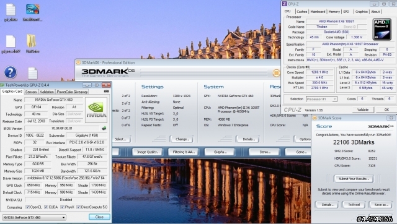The height and width of the screenshot is (224, 397).
Task: Launch Game in 3DMark06
Action: point(298,152)
